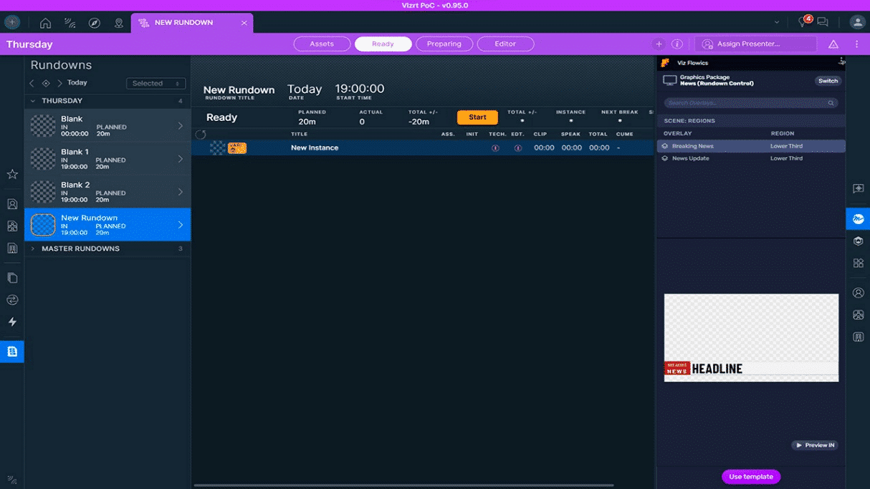Open the Selected filter dropdown
870x489 pixels.
pyautogui.click(x=156, y=83)
